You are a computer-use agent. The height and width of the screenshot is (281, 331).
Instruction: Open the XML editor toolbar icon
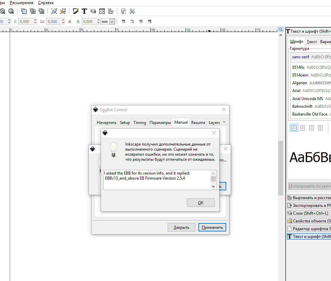tap(102, 11)
